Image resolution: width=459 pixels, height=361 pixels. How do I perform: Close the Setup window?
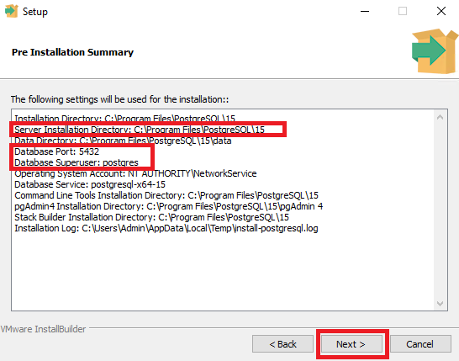(441, 12)
